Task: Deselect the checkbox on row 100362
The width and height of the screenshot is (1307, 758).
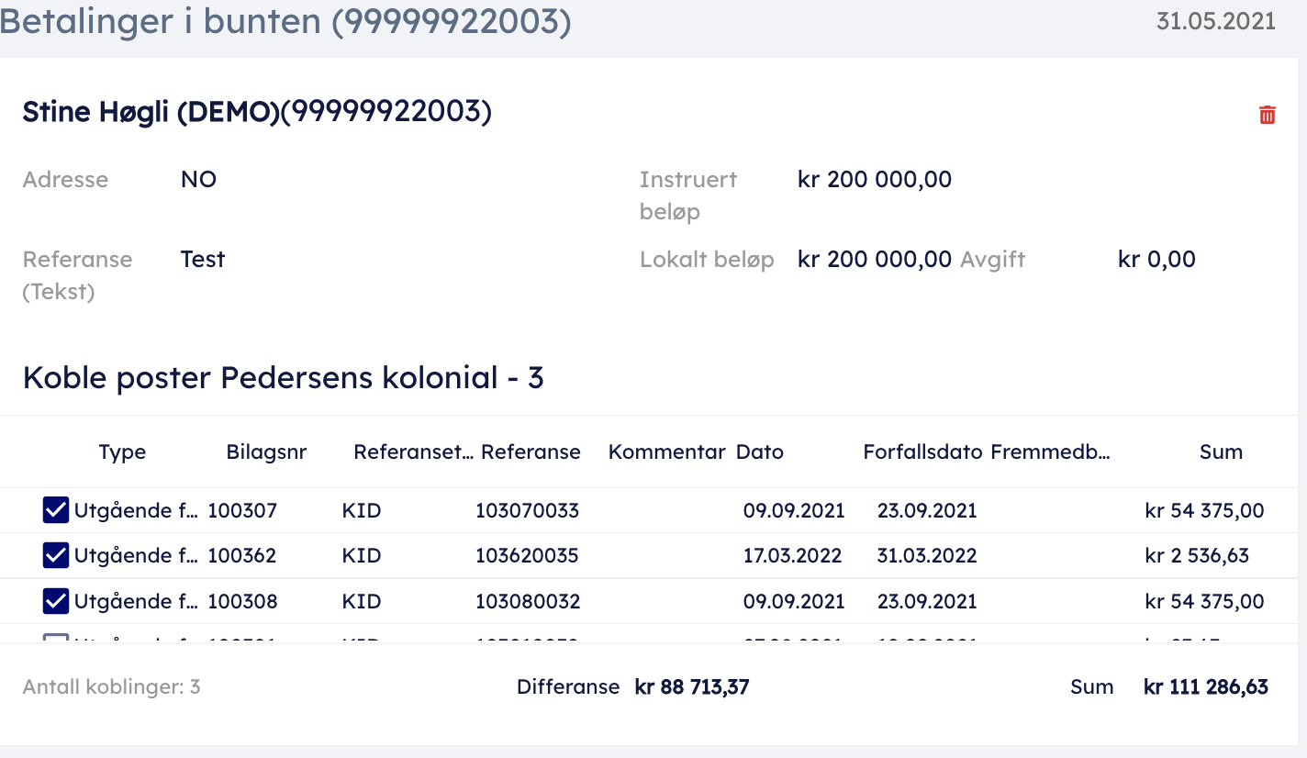Action: coord(56,555)
